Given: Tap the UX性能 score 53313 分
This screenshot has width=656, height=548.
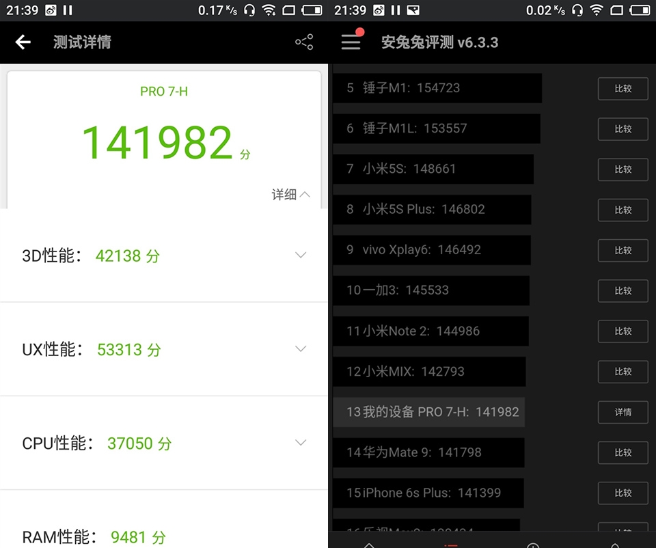Looking at the screenshot, I should (x=129, y=350).
